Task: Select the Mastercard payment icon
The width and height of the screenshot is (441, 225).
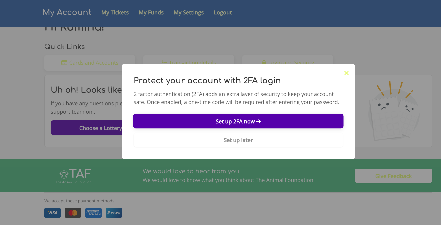Action: (x=73, y=213)
